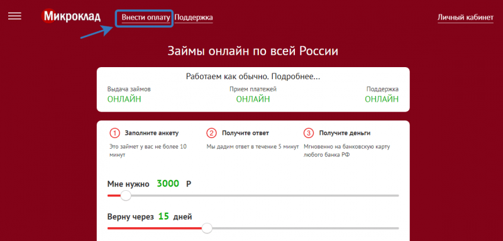Click the Выдача займов label
This screenshot has width=503, height=241.
129,89
